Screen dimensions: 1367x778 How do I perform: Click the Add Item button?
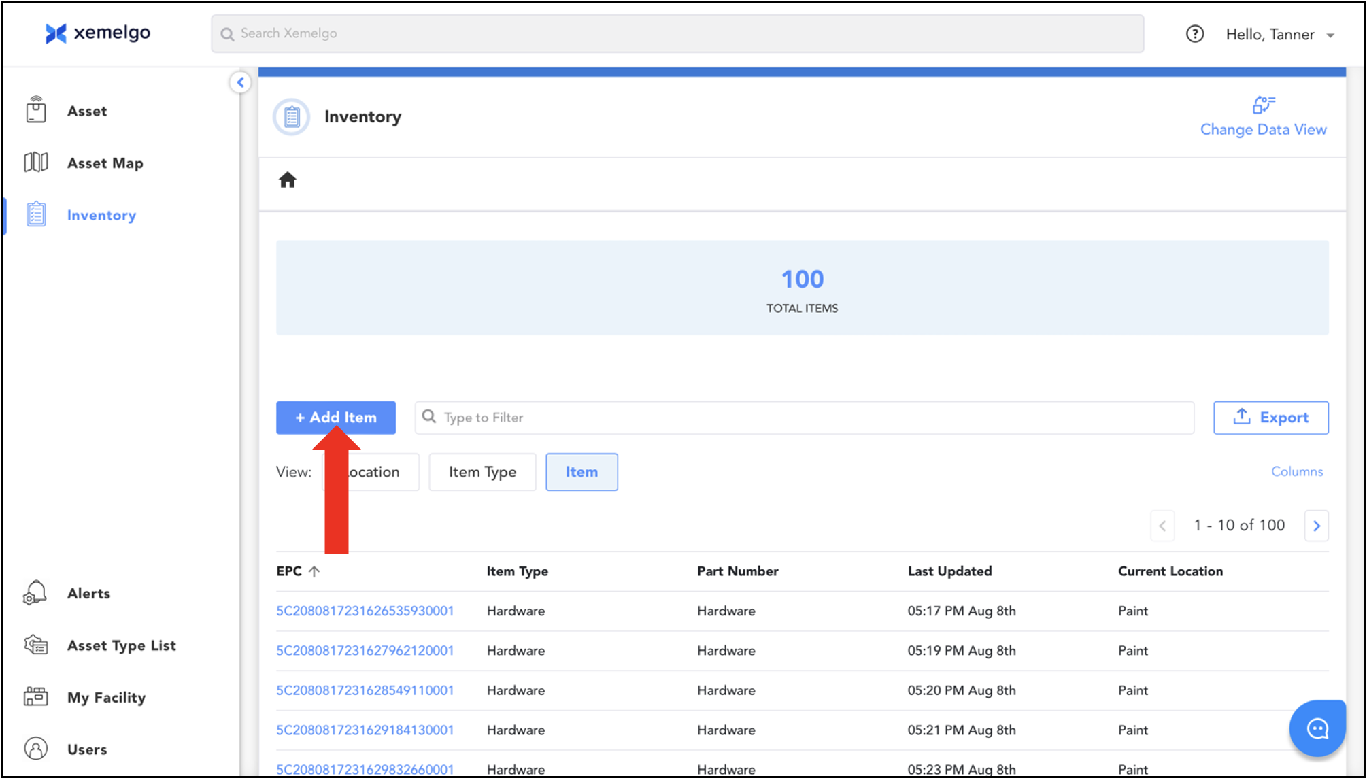tap(335, 418)
